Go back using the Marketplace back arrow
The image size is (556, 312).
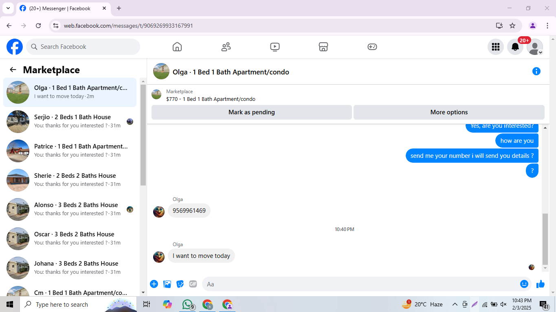click(13, 70)
